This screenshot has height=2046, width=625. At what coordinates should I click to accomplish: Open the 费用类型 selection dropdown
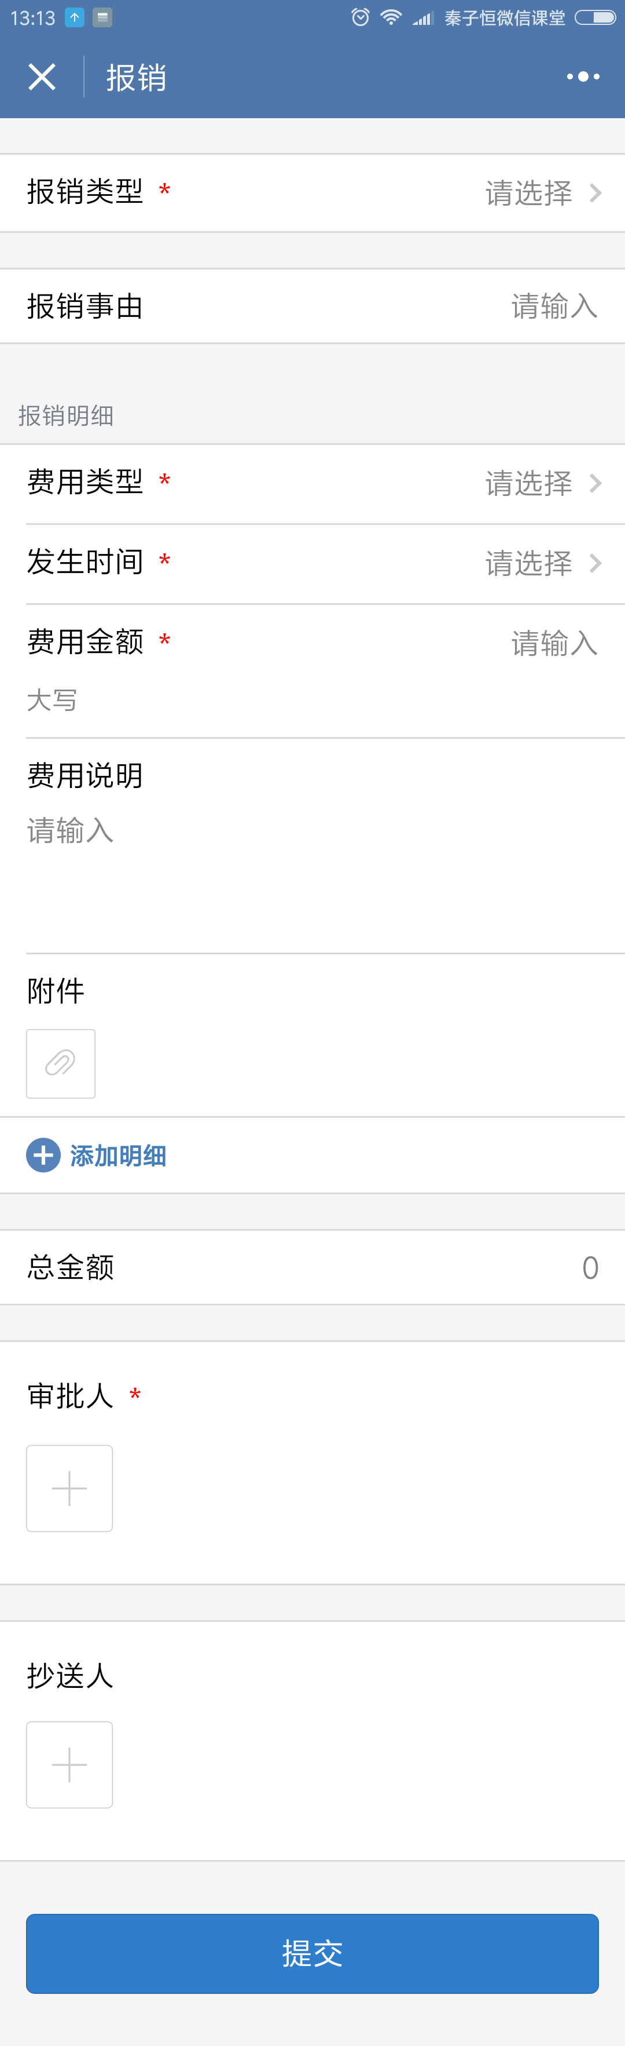pos(312,483)
